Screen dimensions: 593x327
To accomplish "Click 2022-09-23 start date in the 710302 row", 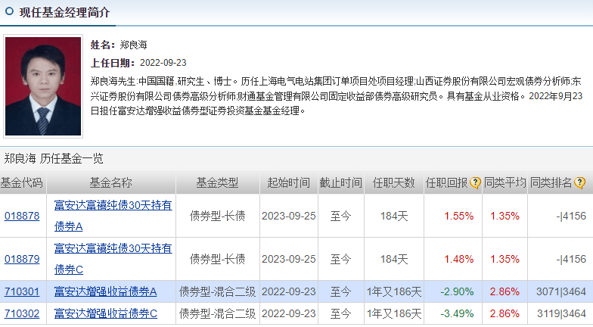I will (x=289, y=313).
